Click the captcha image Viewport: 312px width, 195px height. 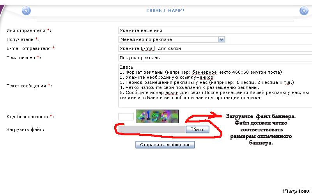click(x=157, y=116)
